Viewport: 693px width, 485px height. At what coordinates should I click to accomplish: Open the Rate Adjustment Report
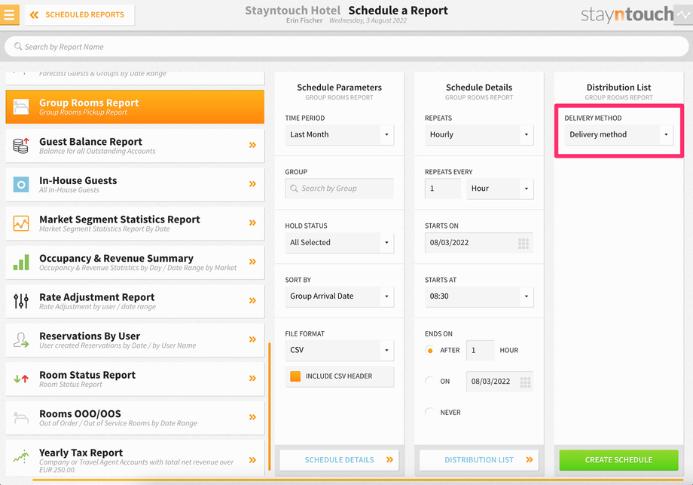coord(135,302)
